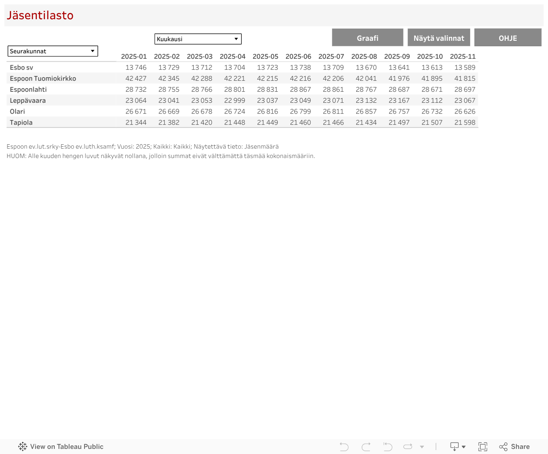Click the Revert (reset view) icon
The width and height of the screenshot is (548, 454).
pyautogui.click(x=388, y=447)
